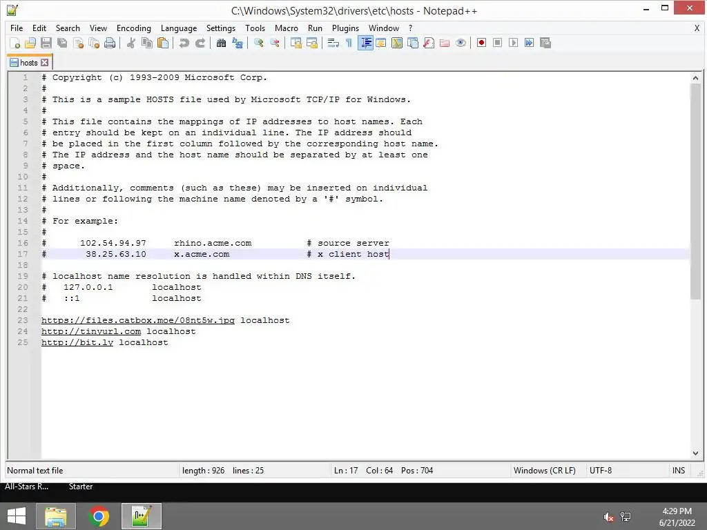707x530 pixels.
Task: Click the Save All toolbar icon
Action: tap(61, 43)
